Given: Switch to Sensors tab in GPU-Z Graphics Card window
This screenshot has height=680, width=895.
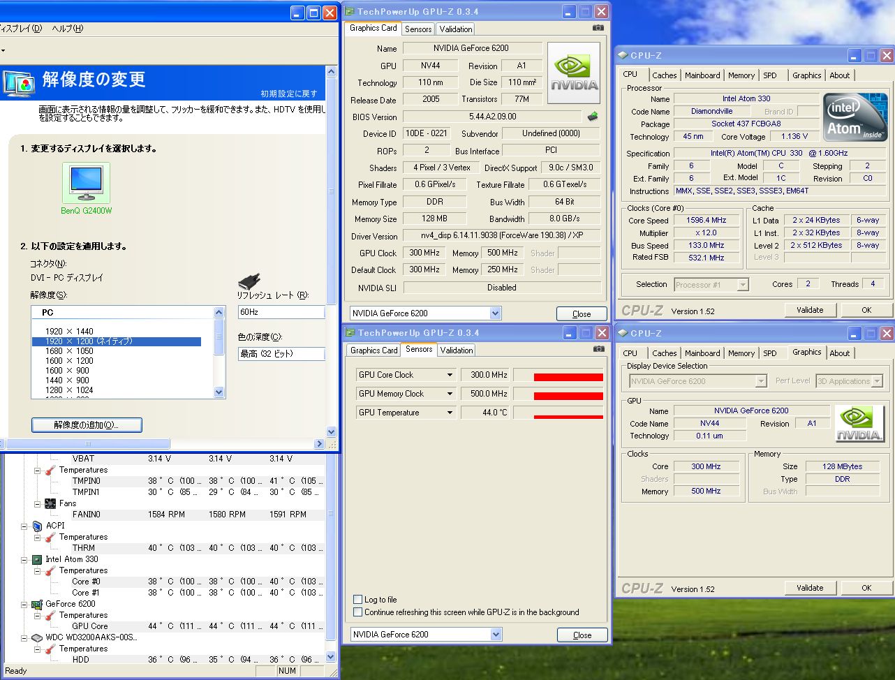Looking at the screenshot, I should (418, 29).
